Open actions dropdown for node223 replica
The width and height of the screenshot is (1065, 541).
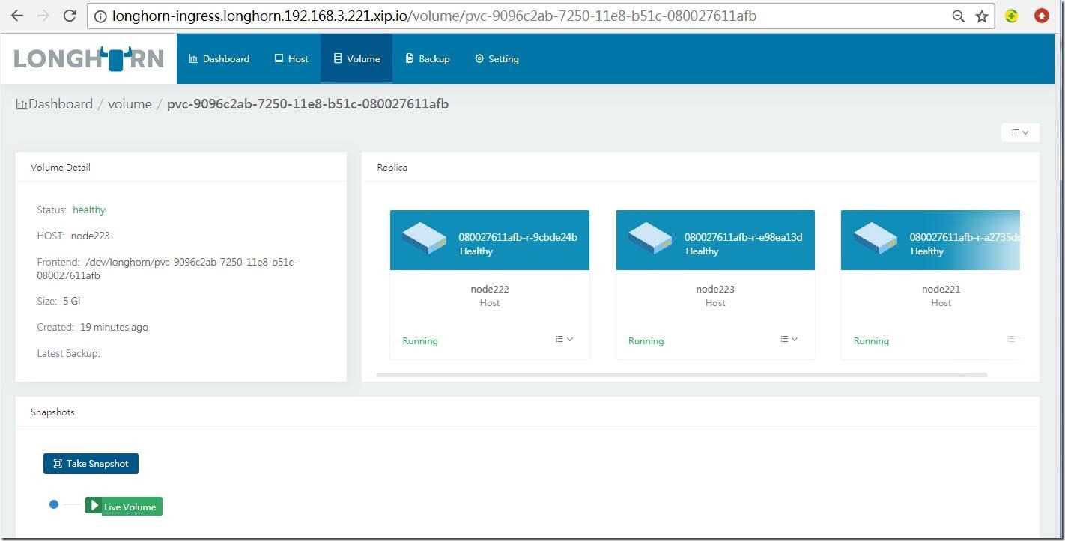pyautogui.click(x=789, y=339)
